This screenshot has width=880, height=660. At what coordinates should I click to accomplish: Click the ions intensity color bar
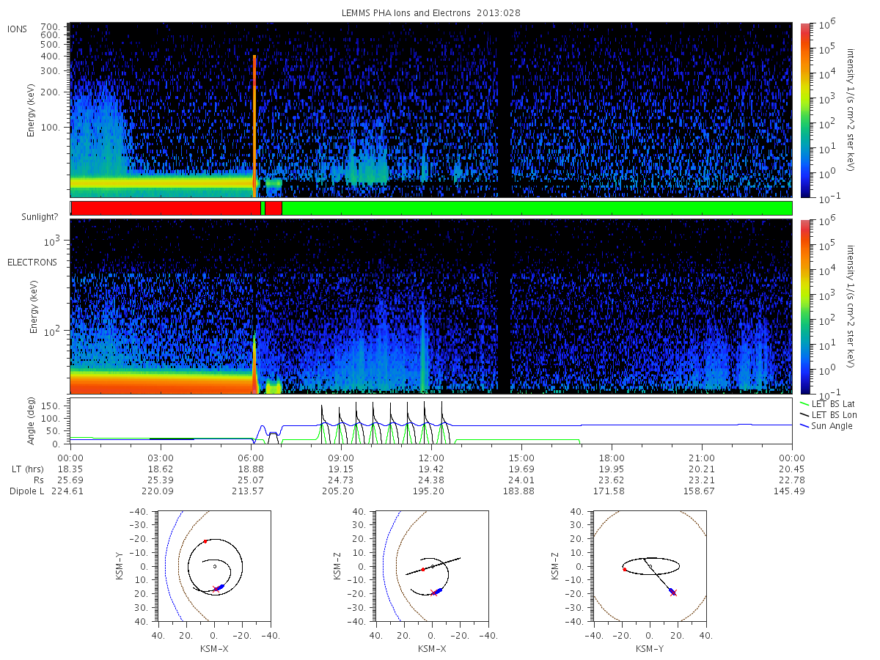(x=804, y=110)
